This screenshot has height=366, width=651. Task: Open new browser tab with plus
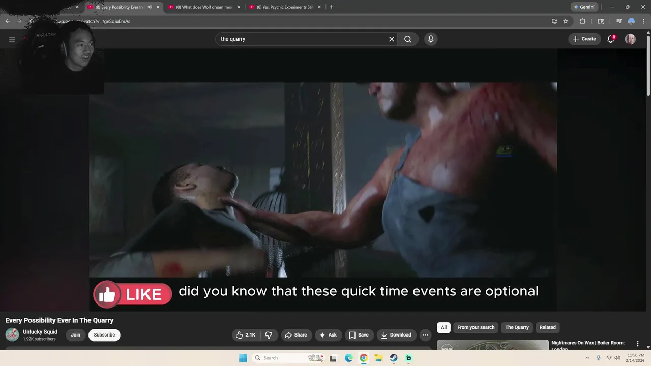[x=332, y=7]
